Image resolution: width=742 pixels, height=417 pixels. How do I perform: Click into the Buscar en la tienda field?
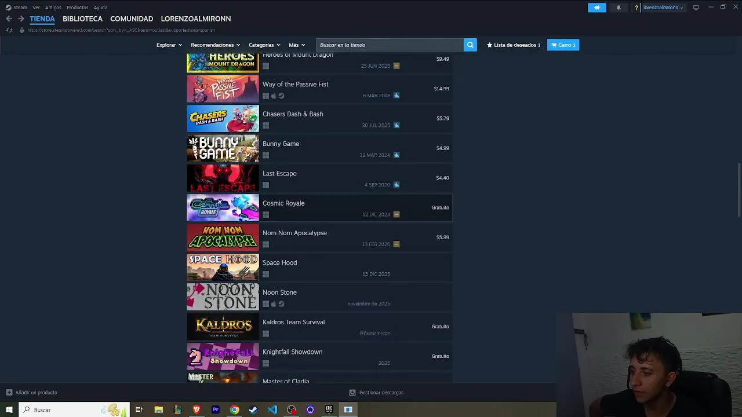point(390,45)
